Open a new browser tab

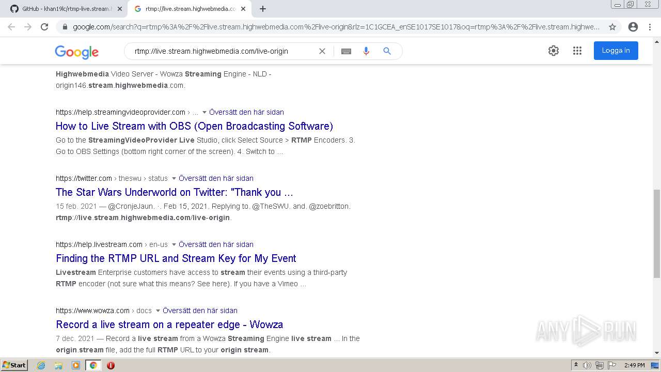[x=263, y=9]
